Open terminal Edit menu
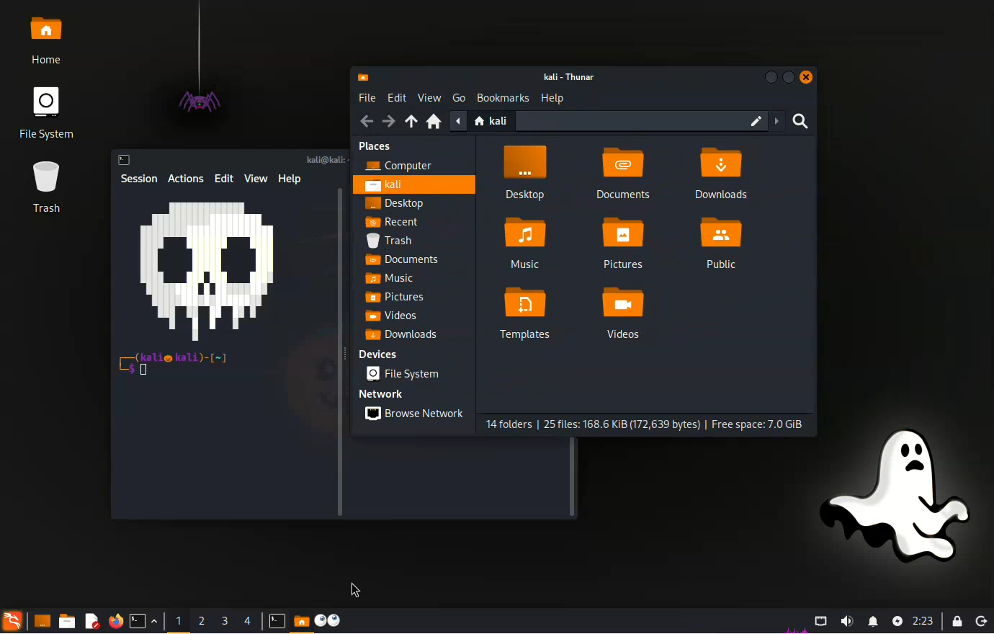The height and width of the screenshot is (634, 994). pos(224,179)
